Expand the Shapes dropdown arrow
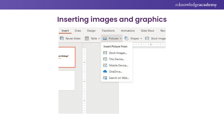Viewport: 224px width, 118px height. [141, 39]
